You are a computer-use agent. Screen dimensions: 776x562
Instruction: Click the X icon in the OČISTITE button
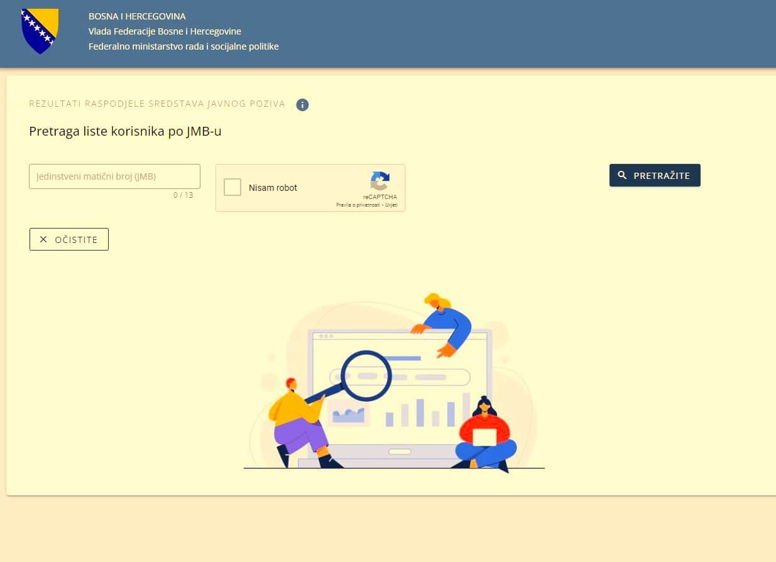click(43, 239)
